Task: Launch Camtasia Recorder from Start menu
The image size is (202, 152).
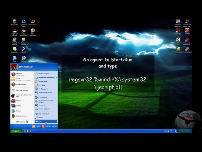Action: click(22, 116)
